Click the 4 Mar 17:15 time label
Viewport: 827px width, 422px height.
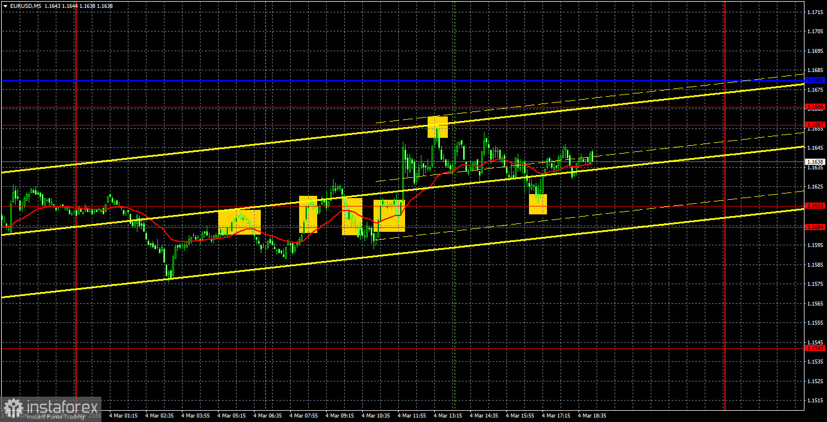(x=556, y=416)
